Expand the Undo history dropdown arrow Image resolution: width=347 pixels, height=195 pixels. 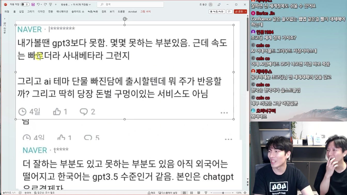(x=41, y=4)
